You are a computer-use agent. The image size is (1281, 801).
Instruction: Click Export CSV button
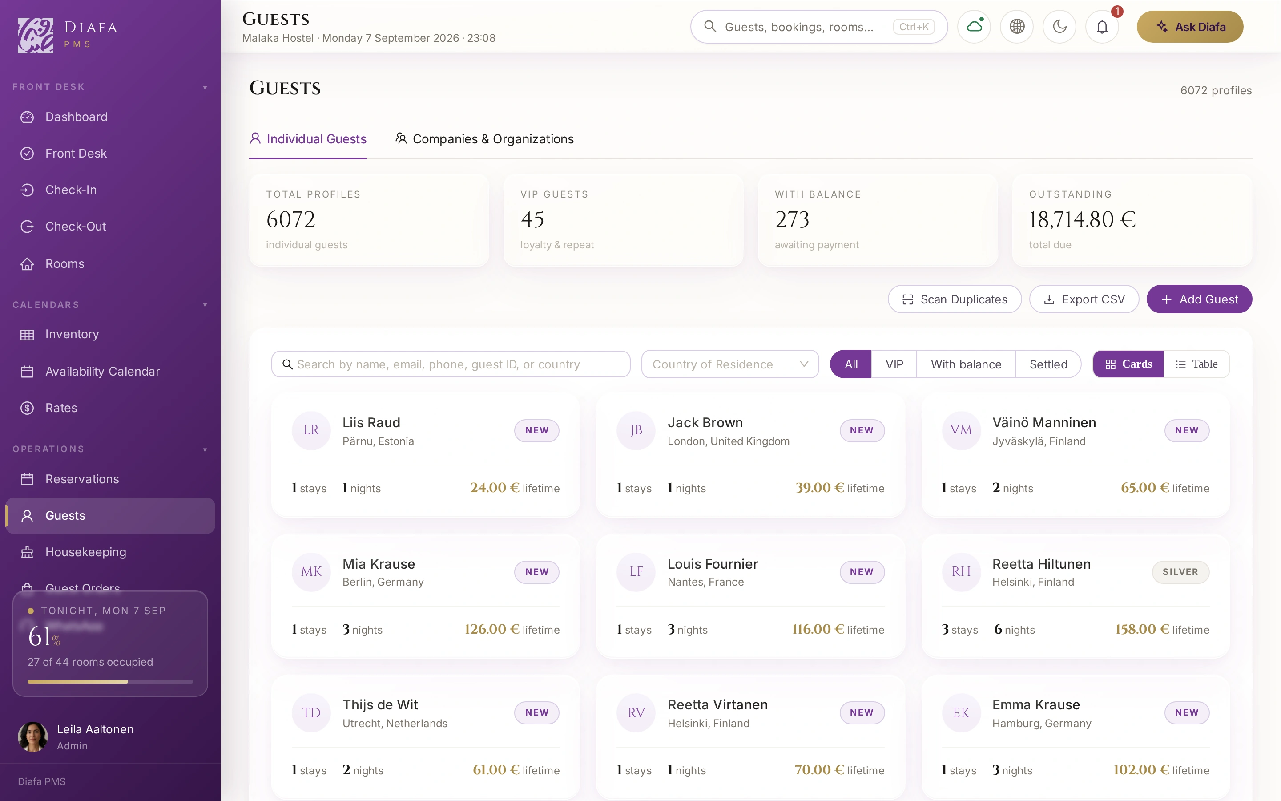pos(1084,299)
